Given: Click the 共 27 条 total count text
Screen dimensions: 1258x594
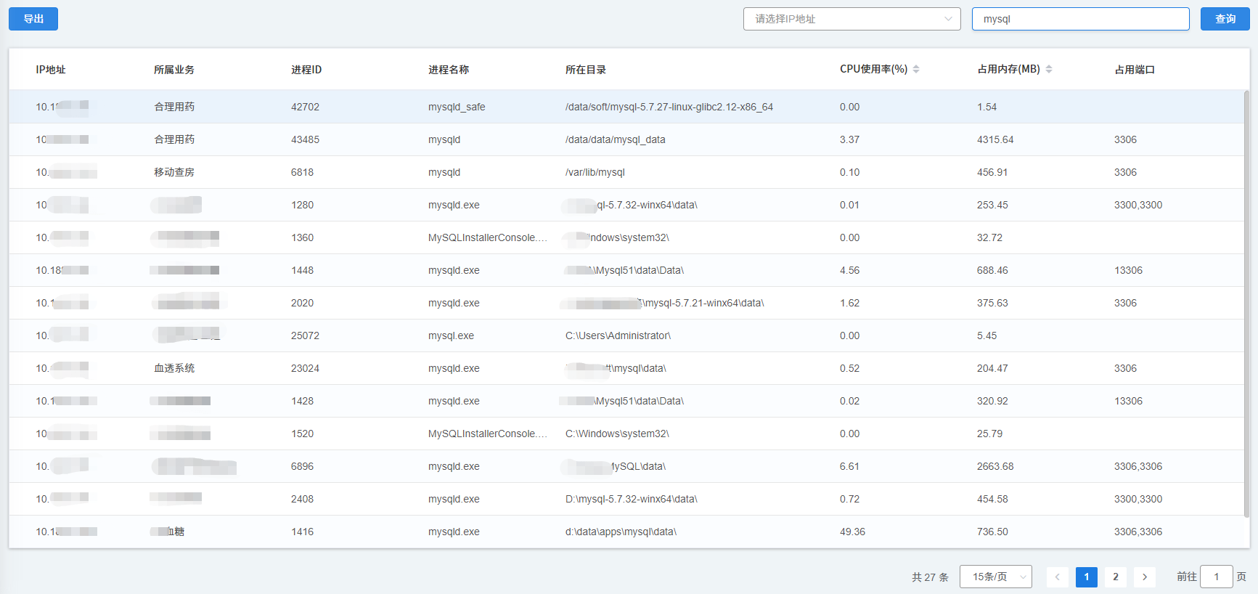Looking at the screenshot, I should 930,577.
